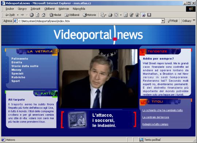This screenshot has height=143, width=197.
Task: Click the La Vetrina section header
Action: click(37, 51)
